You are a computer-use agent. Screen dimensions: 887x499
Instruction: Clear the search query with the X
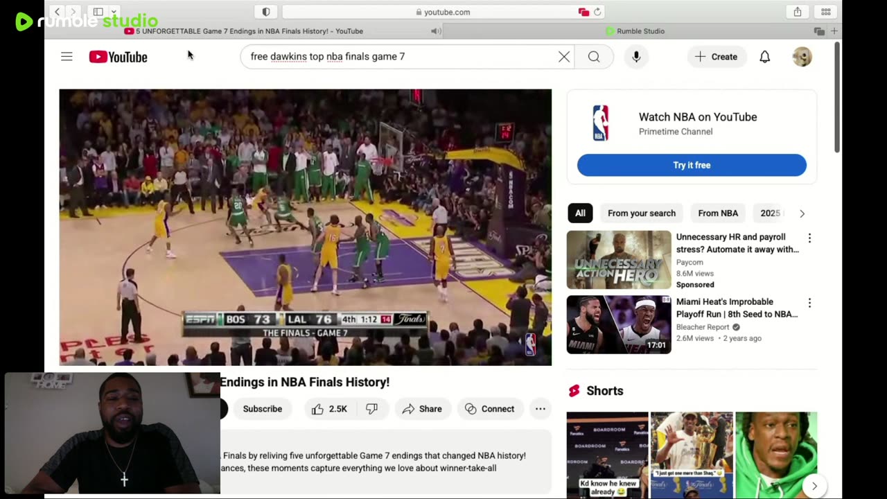[x=564, y=57]
